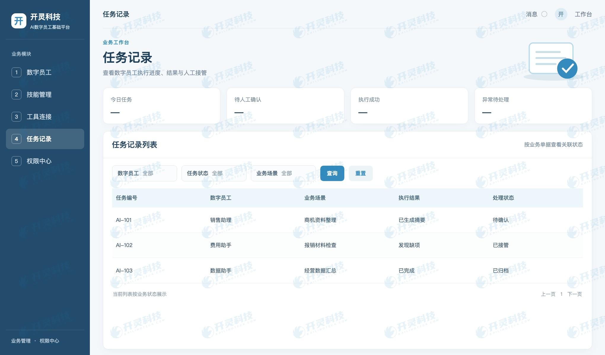The image size is (605, 355).
Task: Click the 任务编号 column header
Action: (127, 198)
